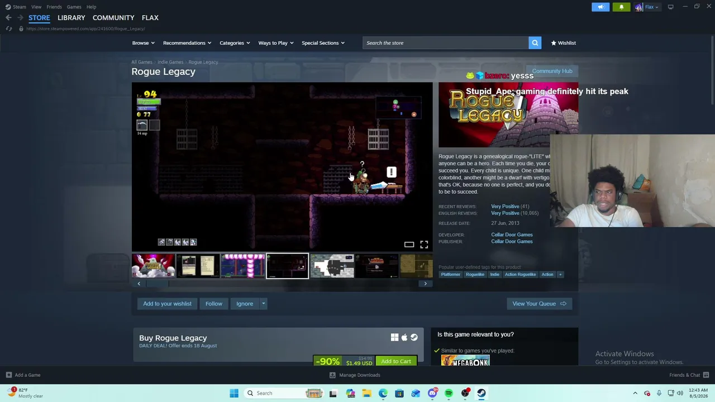Open Discord from the taskbar
This screenshot has width=715, height=402.
(x=432, y=393)
